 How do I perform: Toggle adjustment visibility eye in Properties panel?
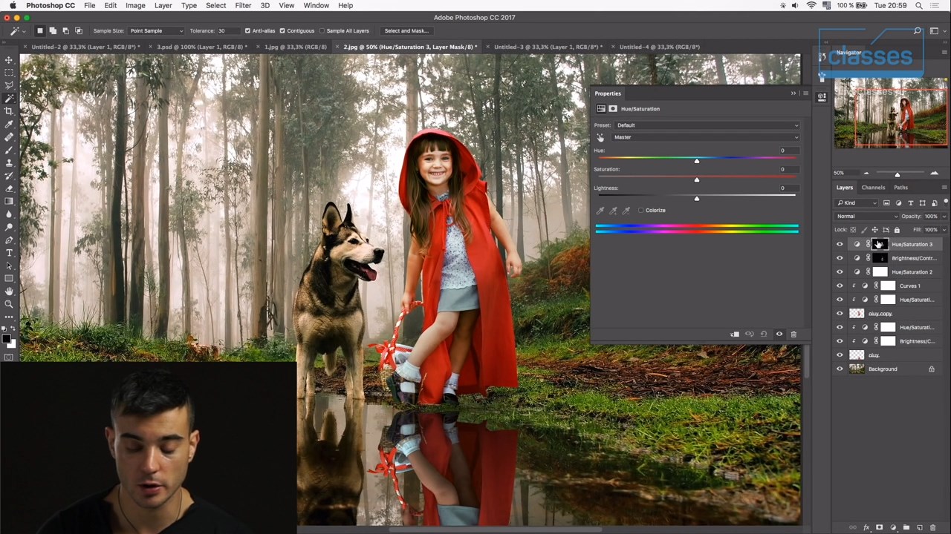(779, 334)
